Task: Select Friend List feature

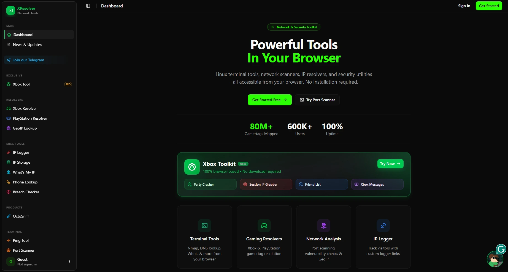Action: 322,184
